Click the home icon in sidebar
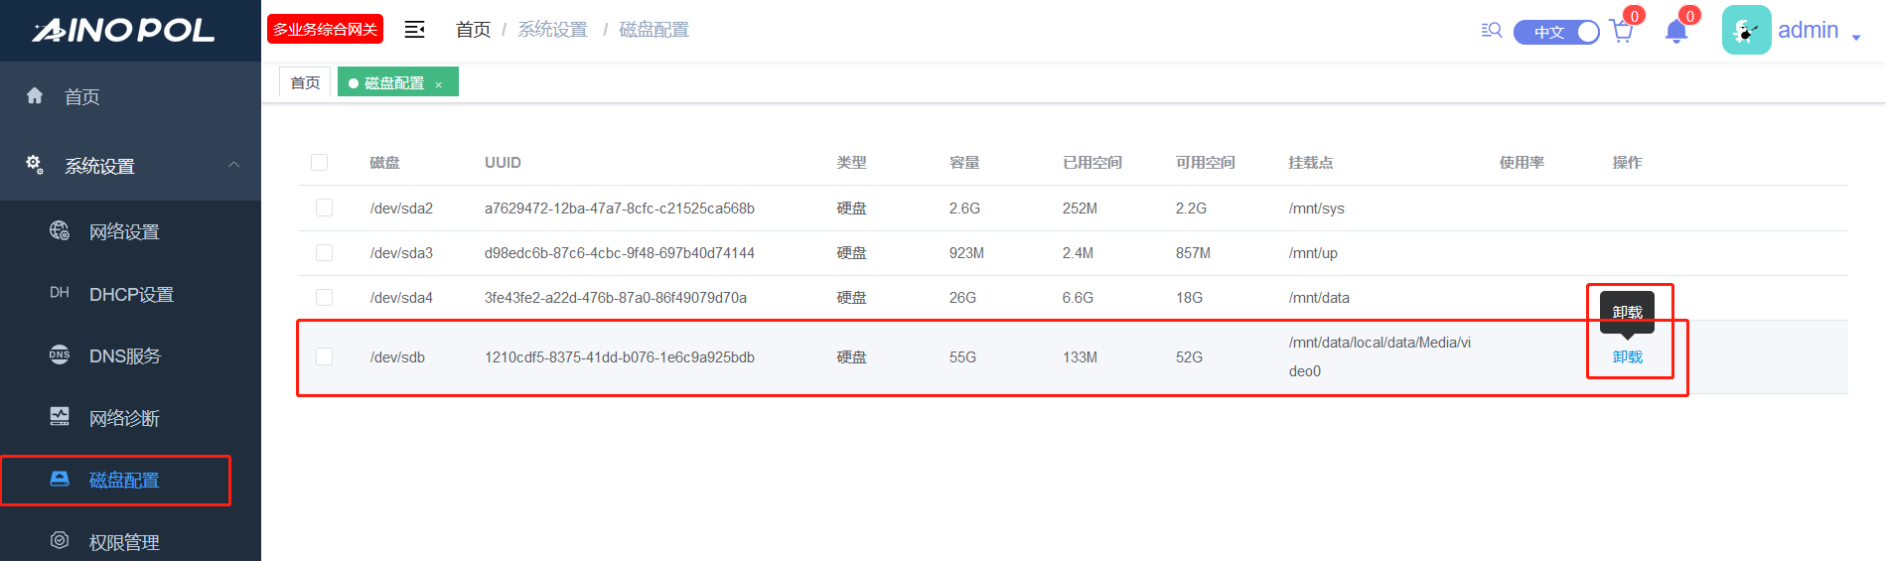1886x561 pixels. point(35,96)
